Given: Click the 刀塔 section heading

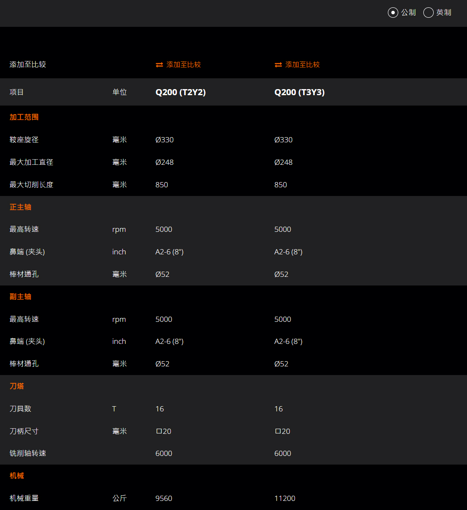Looking at the screenshot, I should 16,386.
